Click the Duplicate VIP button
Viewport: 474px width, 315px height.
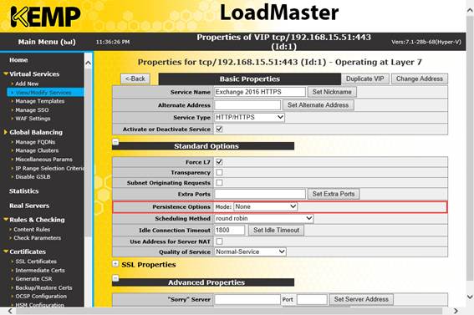point(364,79)
